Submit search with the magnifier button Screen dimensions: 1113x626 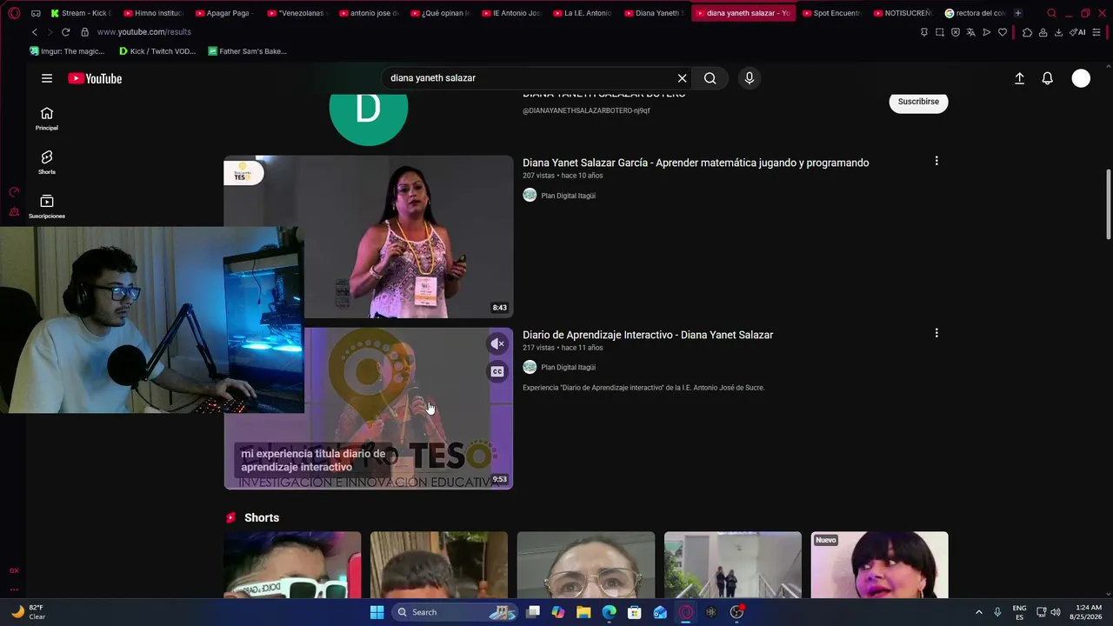pyautogui.click(x=710, y=78)
